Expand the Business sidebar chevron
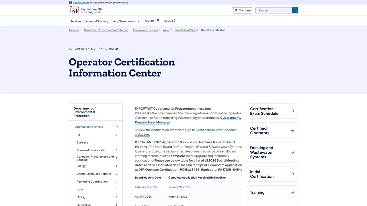367x206 pixels. pos(117,142)
